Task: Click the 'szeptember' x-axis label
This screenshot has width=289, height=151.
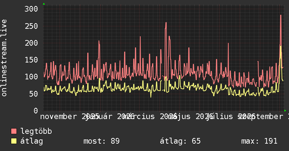Action: [260, 117]
